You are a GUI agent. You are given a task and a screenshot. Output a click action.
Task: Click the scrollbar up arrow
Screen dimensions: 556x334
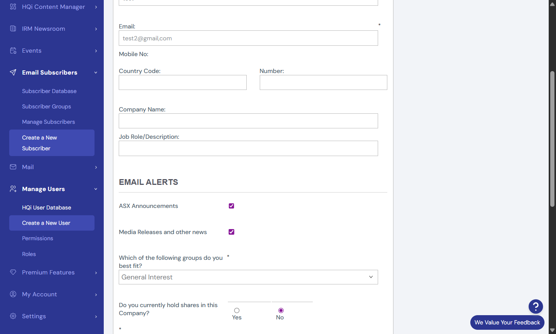coord(552,4)
